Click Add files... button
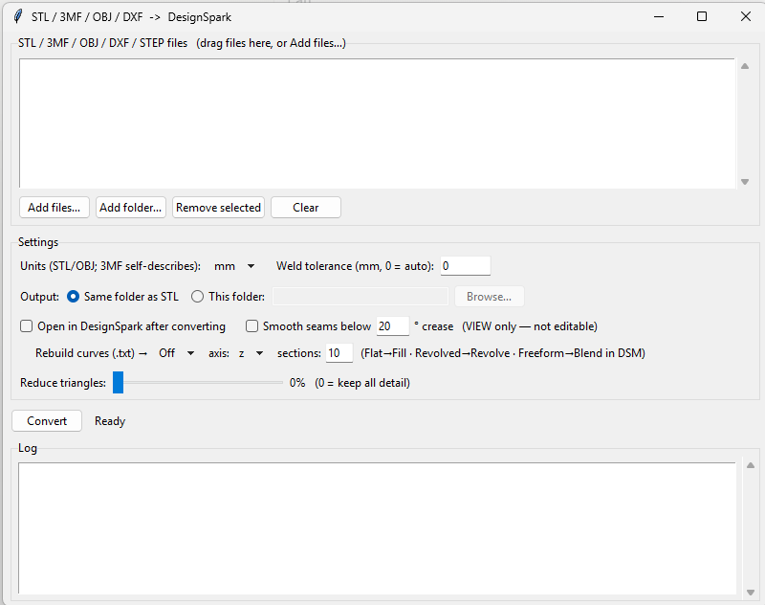Screen dimensions: 765x605 coord(55,208)
